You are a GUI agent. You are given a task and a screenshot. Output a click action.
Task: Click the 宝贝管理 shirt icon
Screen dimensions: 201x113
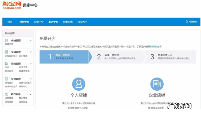[x=6, y=79]
